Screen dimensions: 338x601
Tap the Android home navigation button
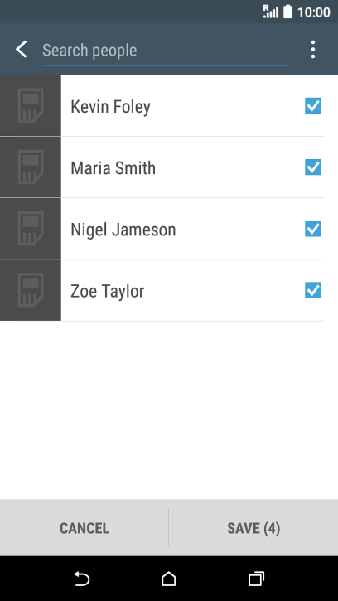point(169,579)
